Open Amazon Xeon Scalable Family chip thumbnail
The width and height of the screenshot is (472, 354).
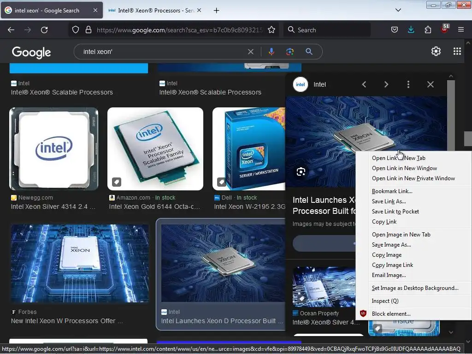pyautogui.click(x=155, y=149)
